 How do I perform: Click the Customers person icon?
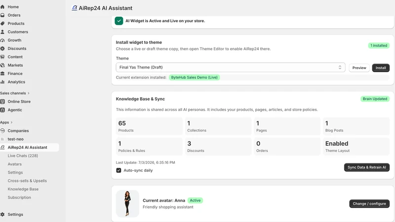click(2, 32)
